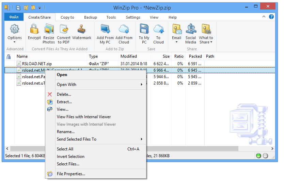Sort by the Name column header
The height and width of the screenshot is (181, 284).
pos(51,56)
